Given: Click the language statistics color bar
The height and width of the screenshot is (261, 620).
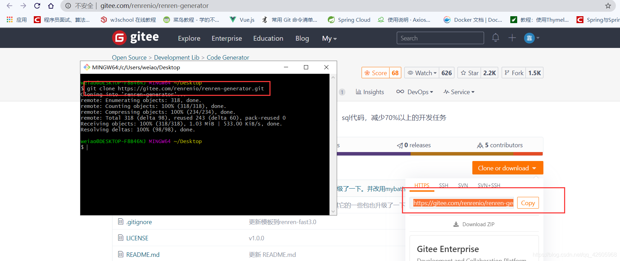Looking at the screenshot, I should point(440,154).
